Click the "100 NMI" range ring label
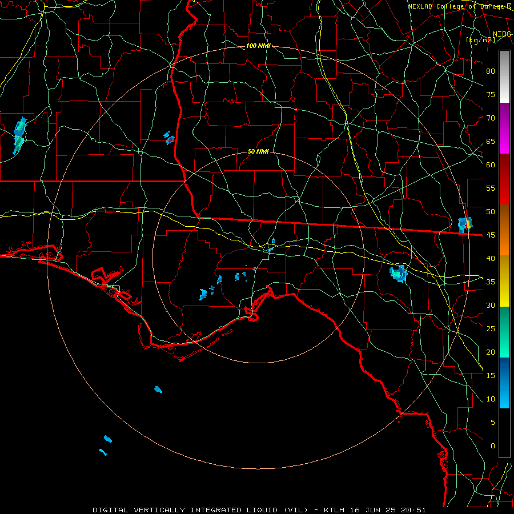The height and width of the screenshot is (514, 514). pyautogui.click(x=258, y=46)
